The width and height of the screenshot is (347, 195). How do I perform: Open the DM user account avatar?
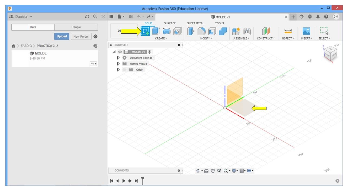coord(336,17)
